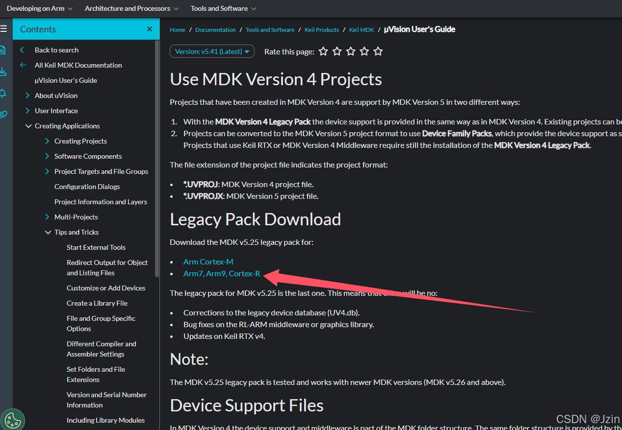
Task: Open the Configuration Dialogs entry
Action: 87,187
